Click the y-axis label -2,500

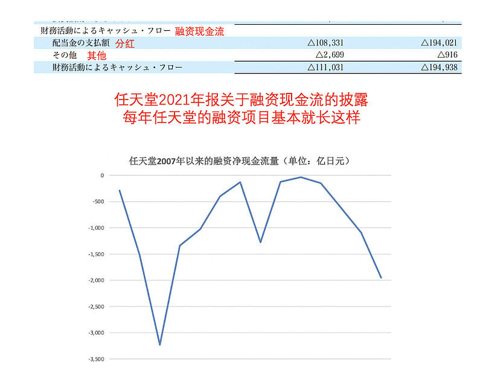97,306
